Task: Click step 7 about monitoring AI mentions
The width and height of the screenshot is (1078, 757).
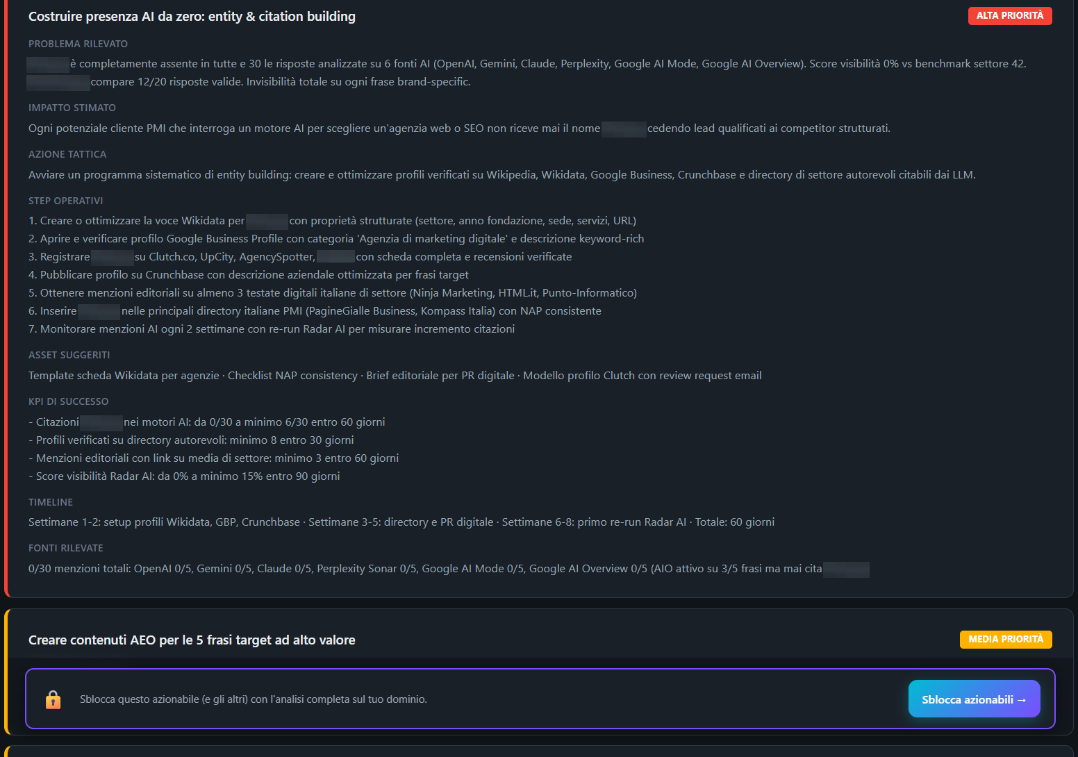Action: click(x=272, y=329)
